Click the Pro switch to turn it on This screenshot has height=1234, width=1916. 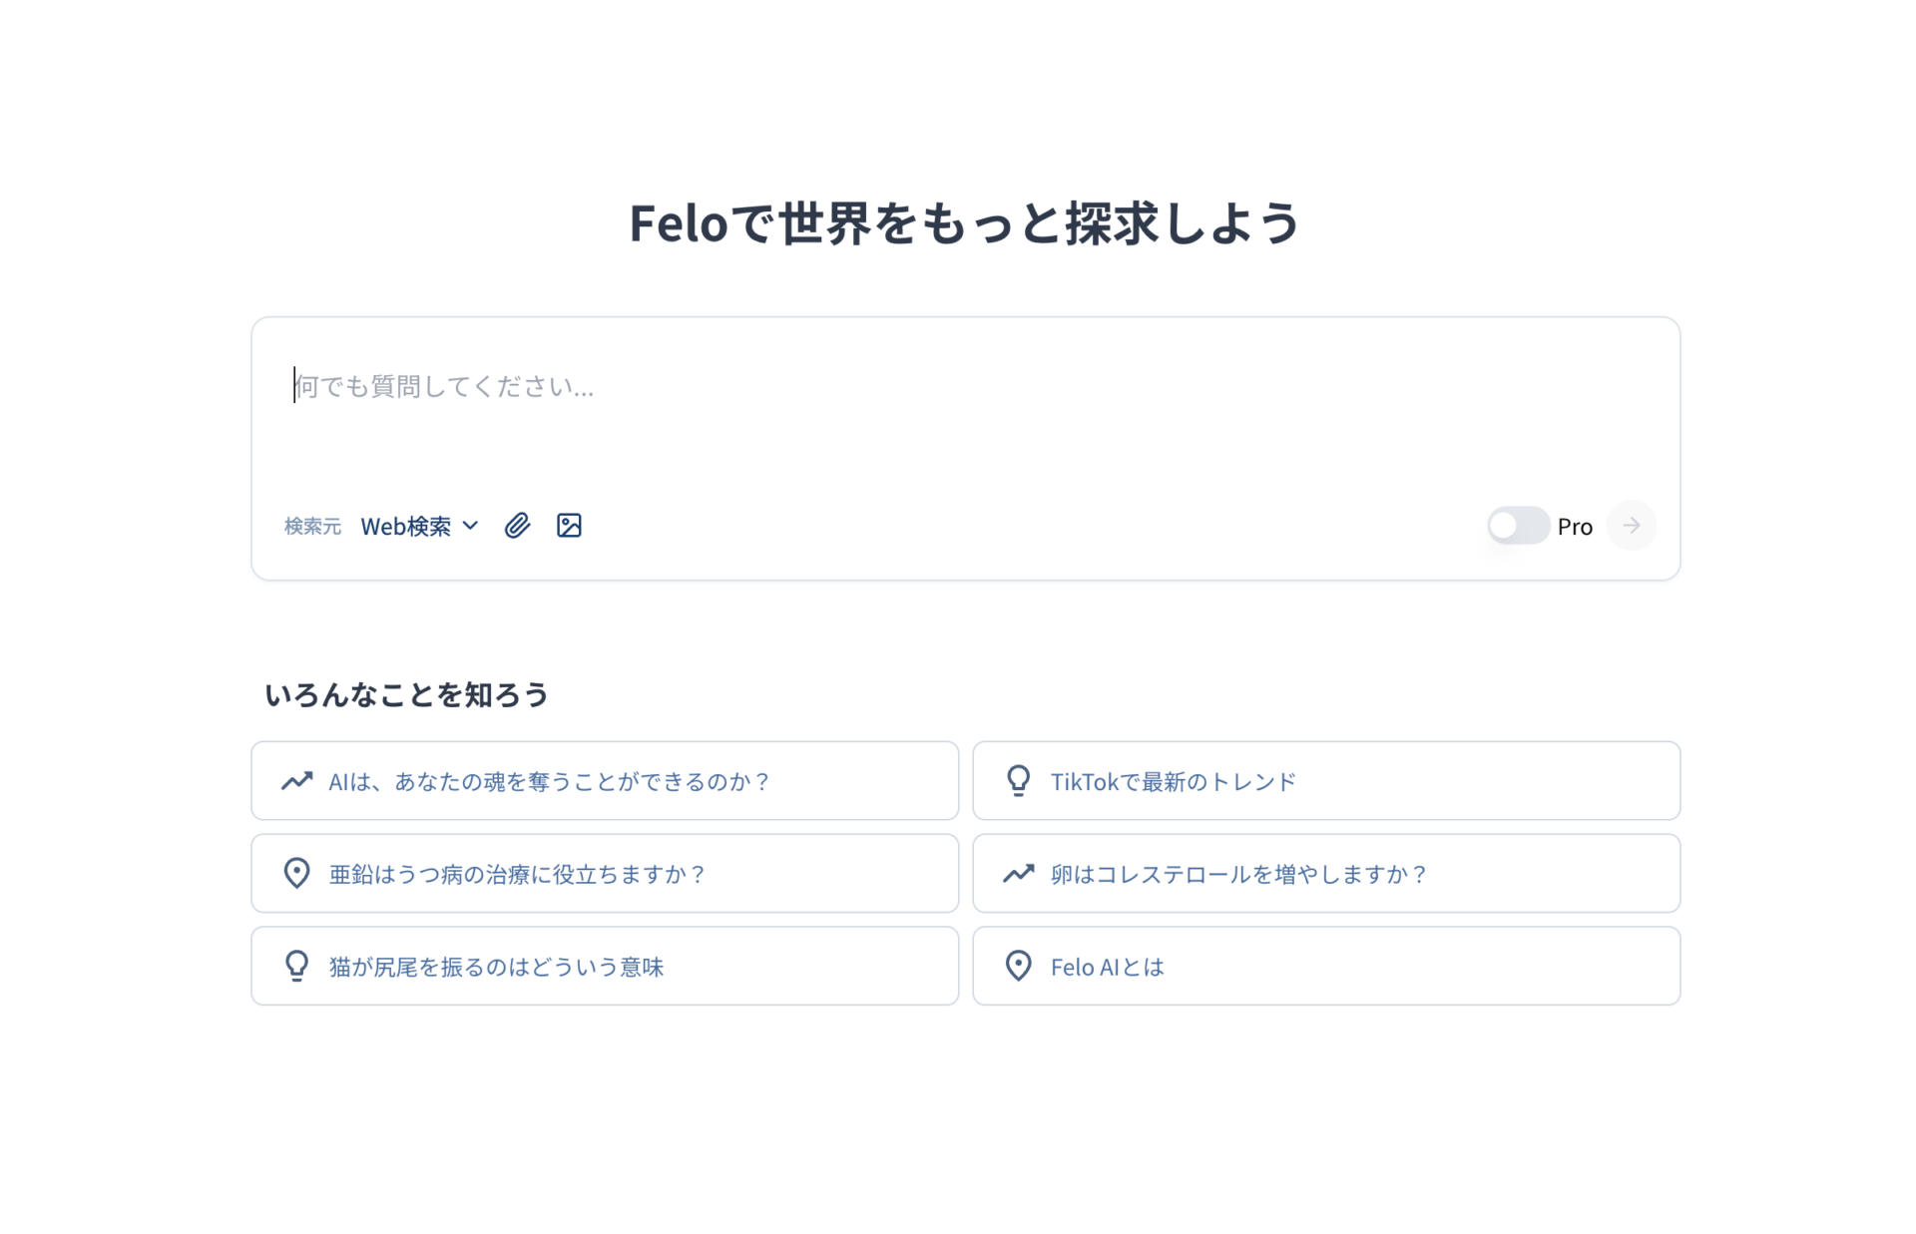click(1518, 526)
